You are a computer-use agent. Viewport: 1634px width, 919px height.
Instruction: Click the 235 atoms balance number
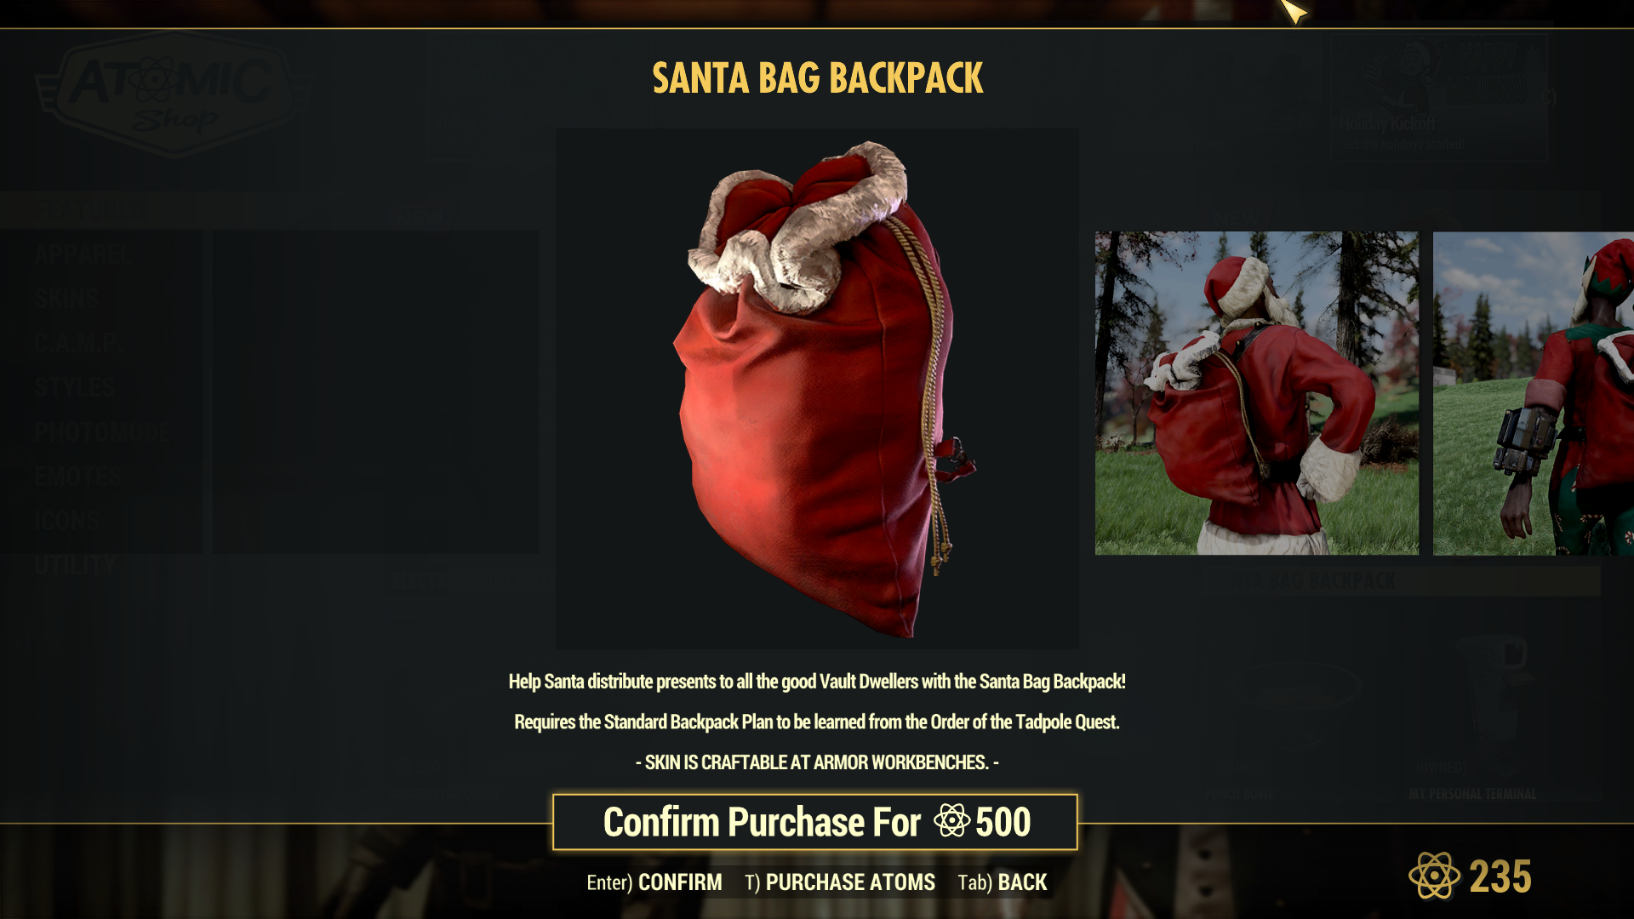pos(1500,876)
